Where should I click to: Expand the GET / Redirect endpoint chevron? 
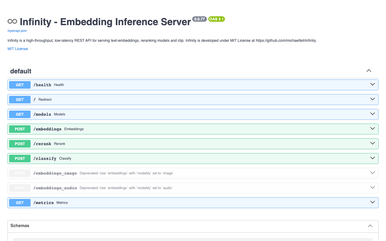[373, 99]
